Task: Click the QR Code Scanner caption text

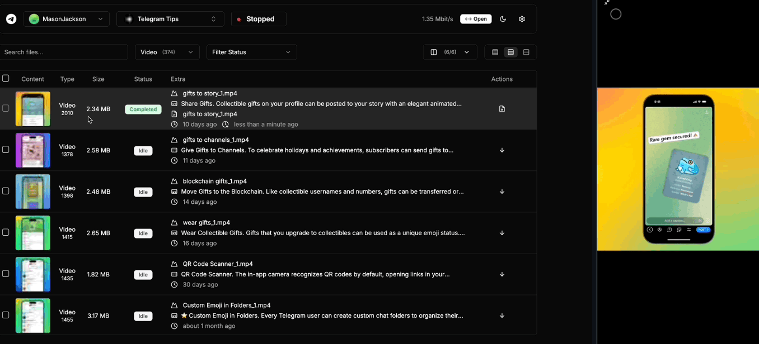Action: [x=316, y=274]
